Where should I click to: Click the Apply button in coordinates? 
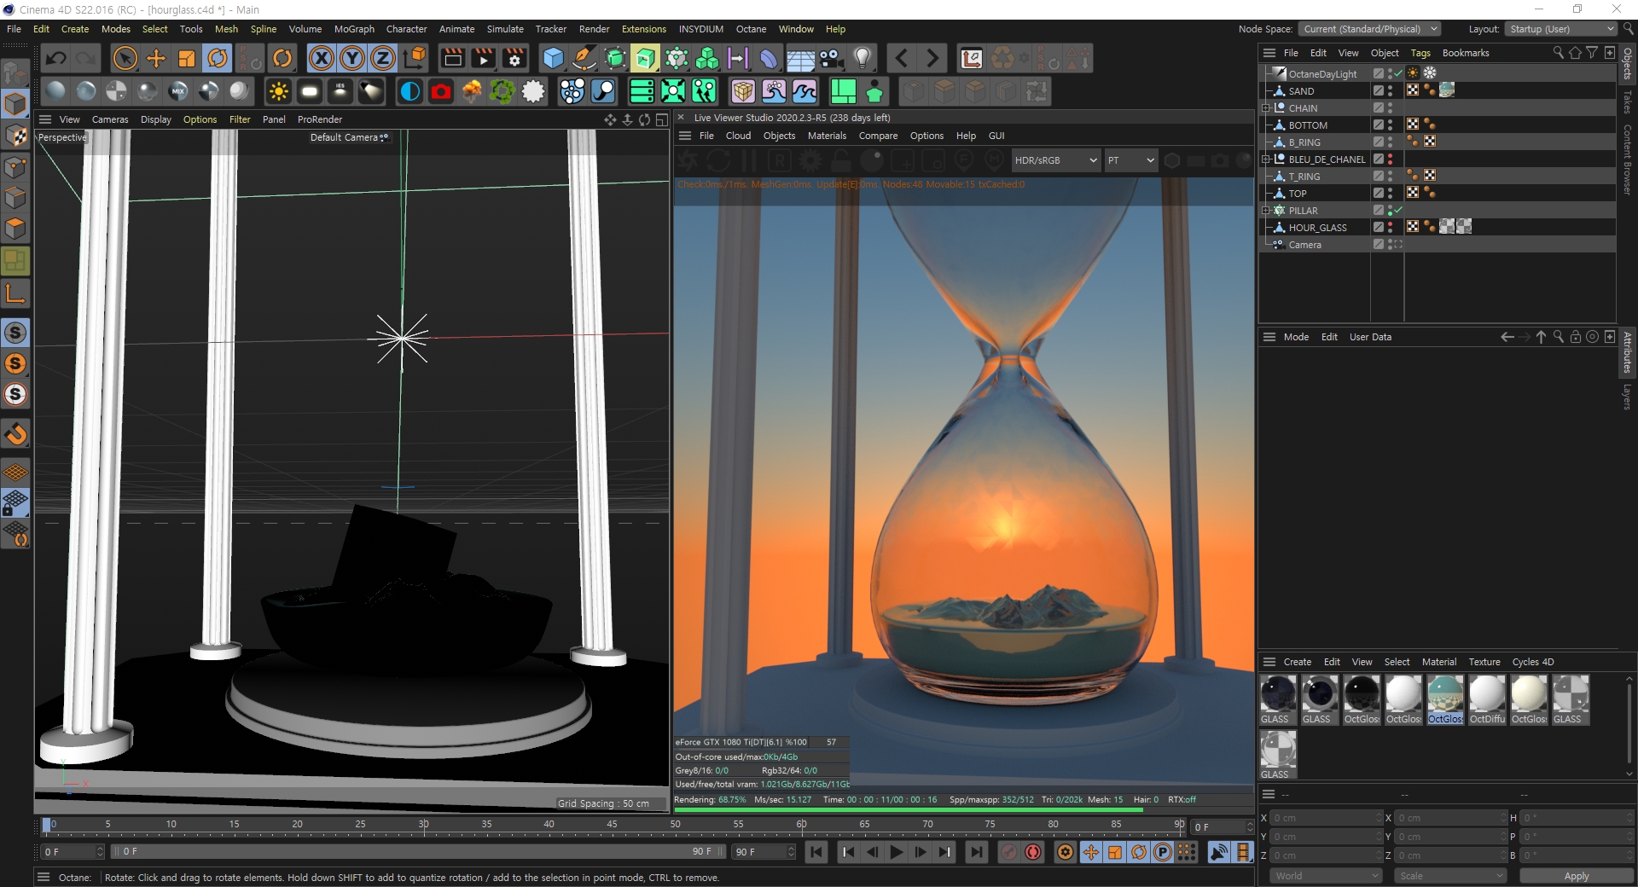[x=1576, y=876]
